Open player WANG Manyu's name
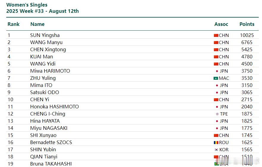Image resolution: width=262 pixels, height=167 pixels. (46, 42)
